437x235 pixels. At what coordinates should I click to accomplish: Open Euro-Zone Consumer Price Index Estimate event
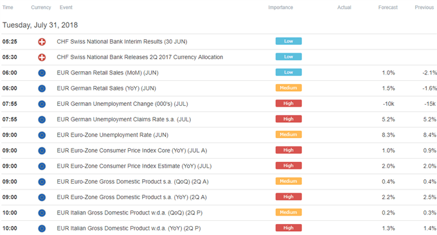click(134, 166)
